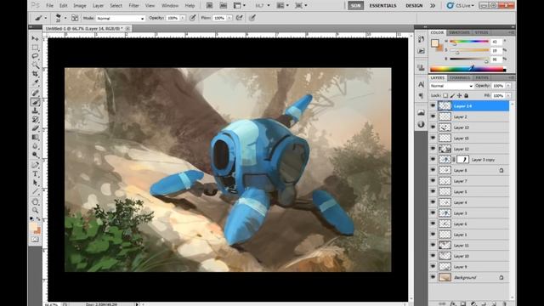Toggle lock transparent pixels
Screen dimensions: 544x306
click(x=445, y=95)
